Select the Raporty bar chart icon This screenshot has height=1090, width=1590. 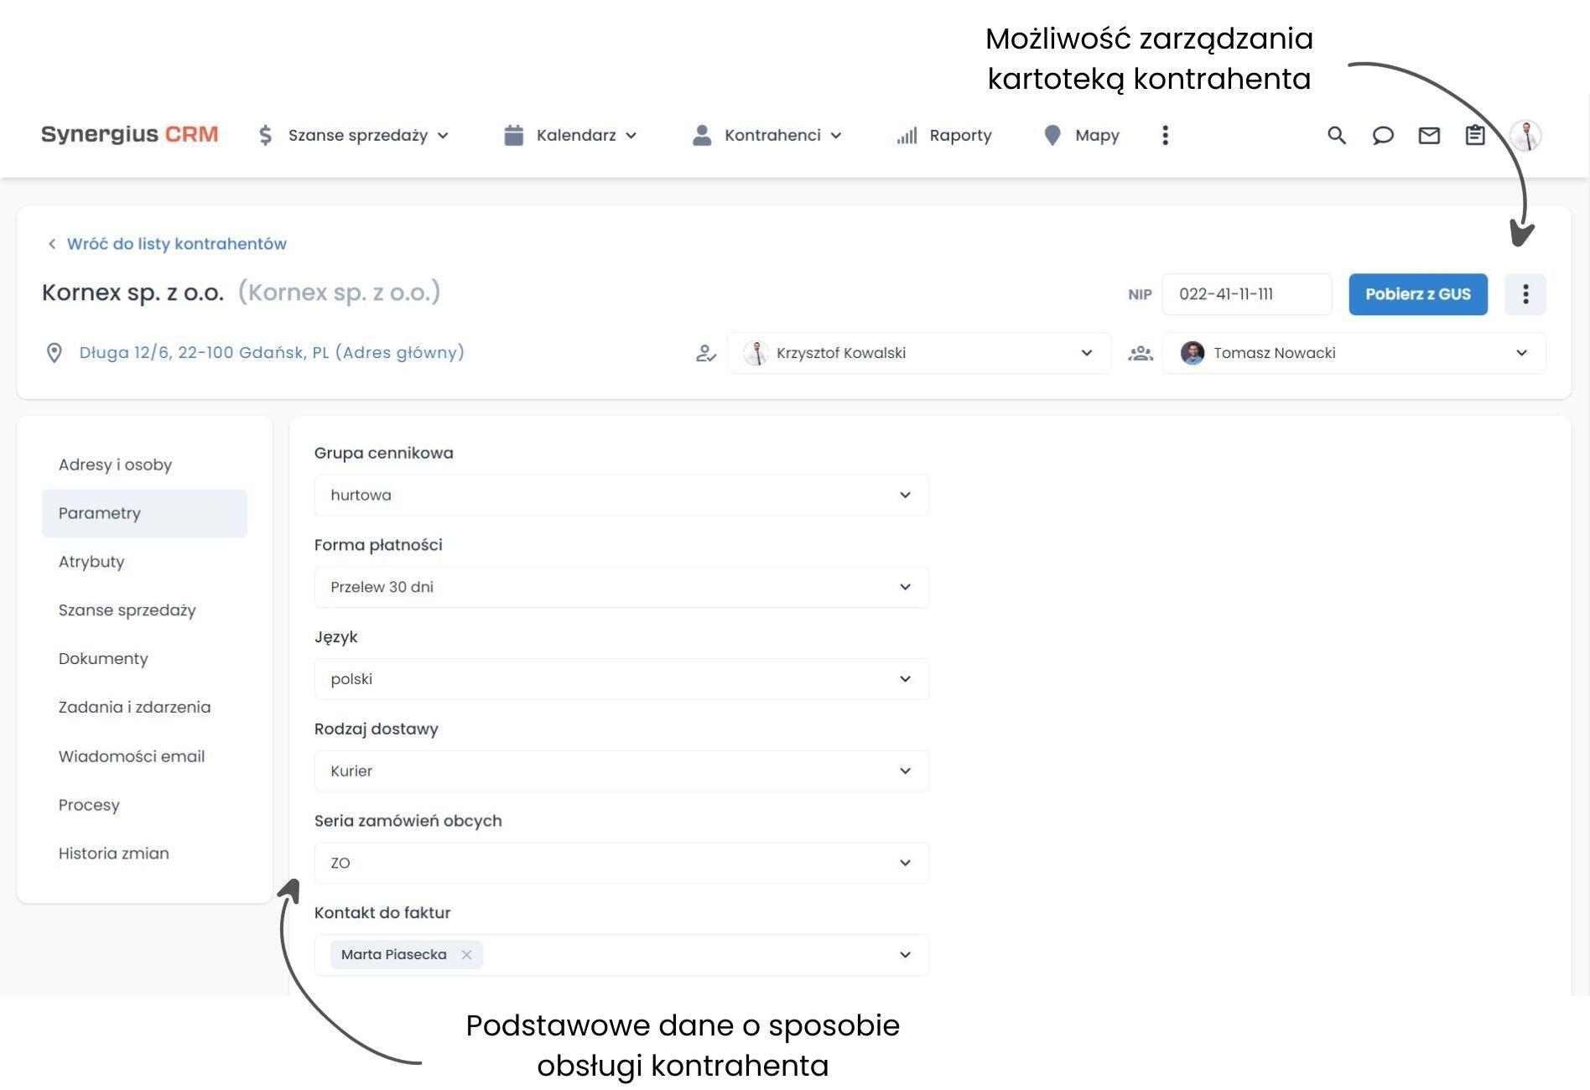(x=907, y=135)
